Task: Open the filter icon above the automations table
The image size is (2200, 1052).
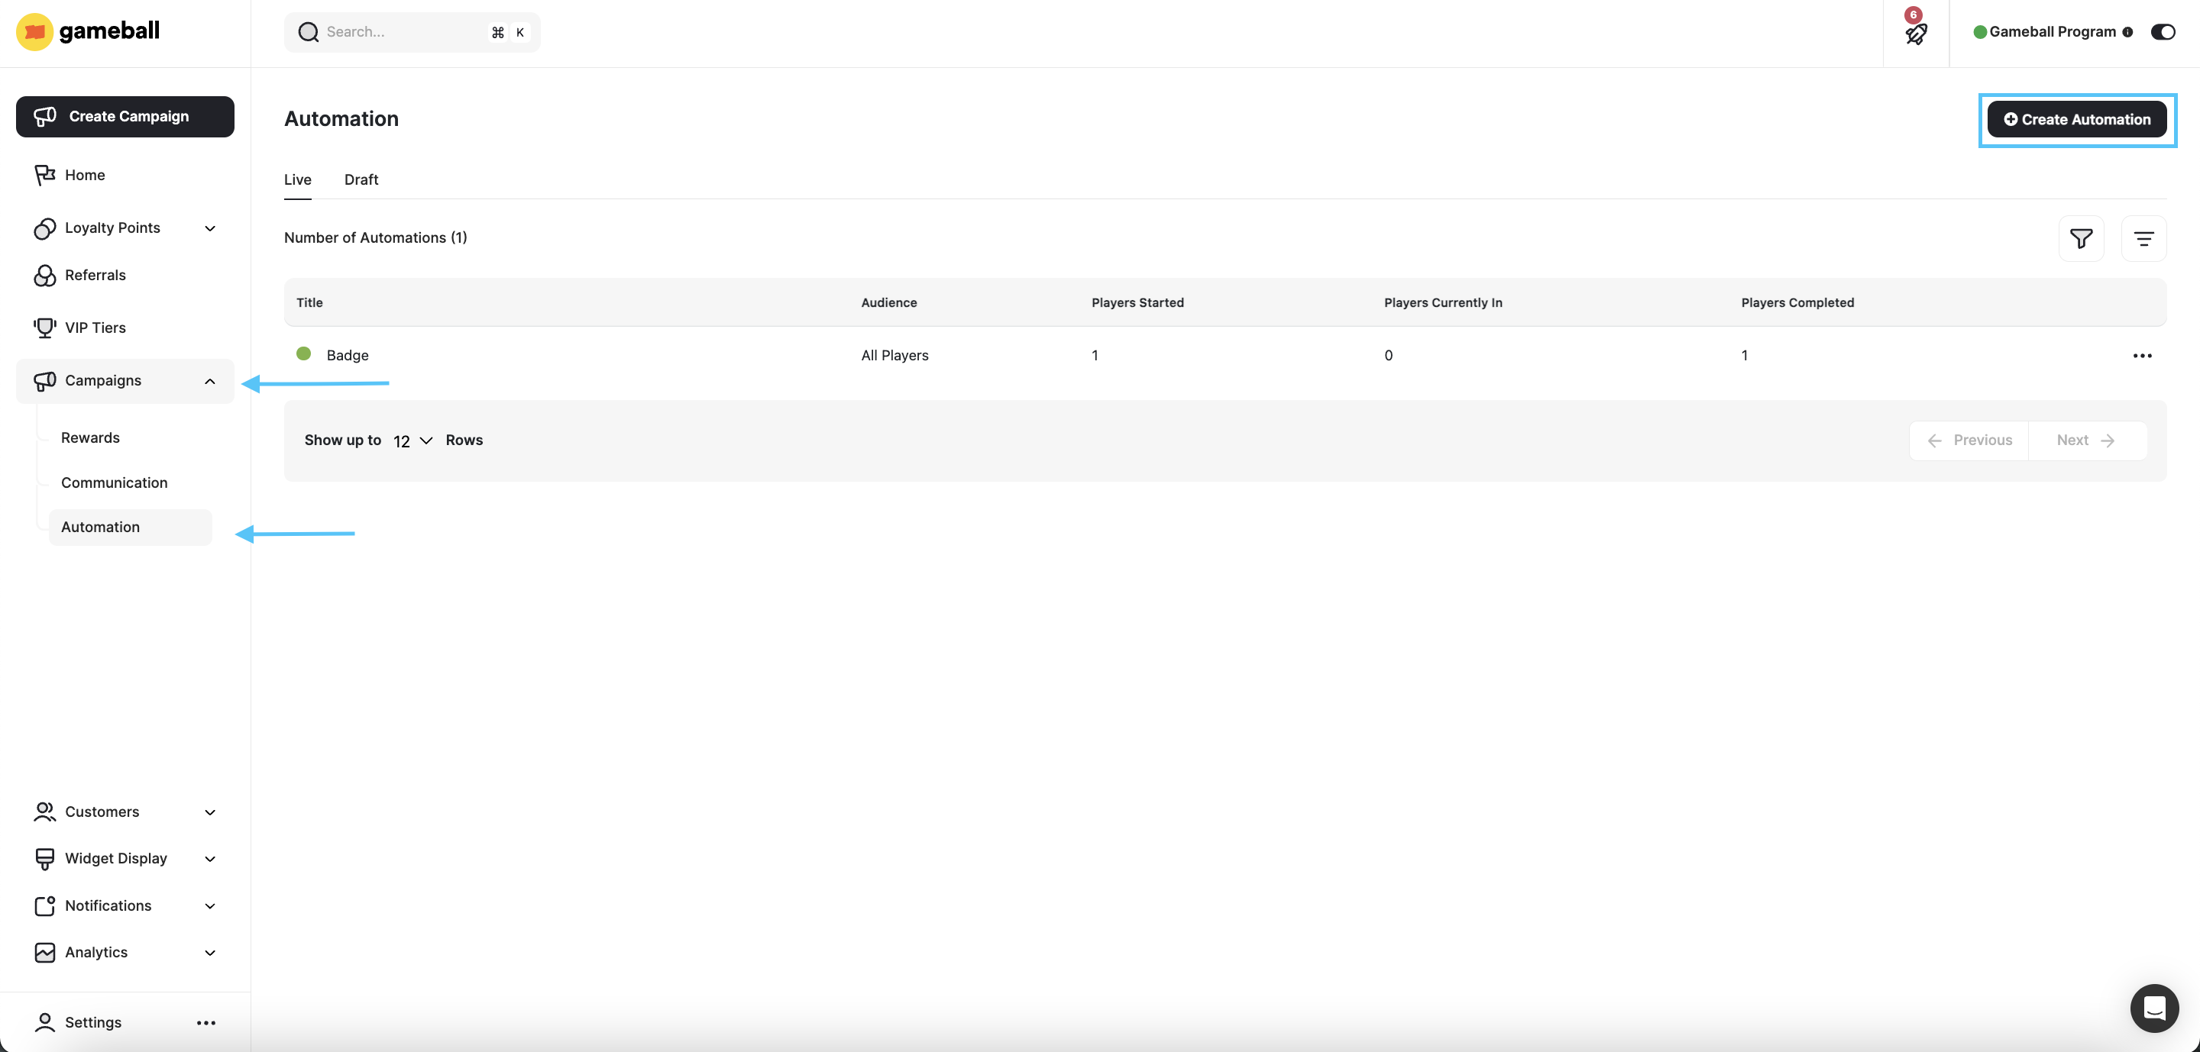Action: point(2082,239)
